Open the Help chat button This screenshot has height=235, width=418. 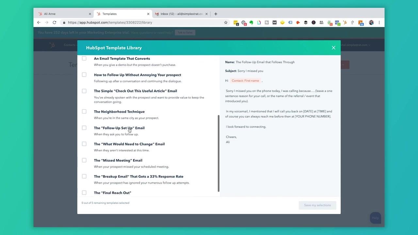tap(376, 218)
